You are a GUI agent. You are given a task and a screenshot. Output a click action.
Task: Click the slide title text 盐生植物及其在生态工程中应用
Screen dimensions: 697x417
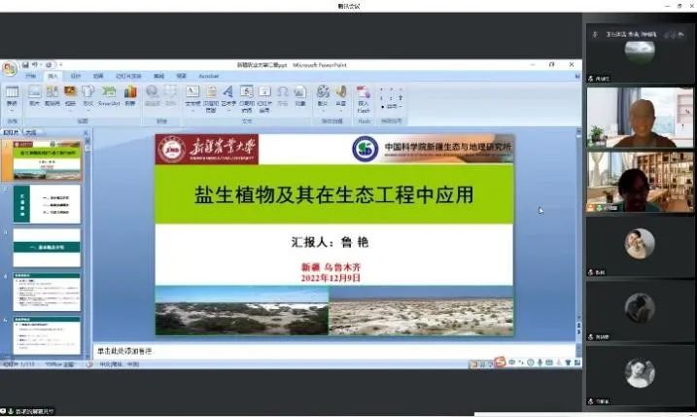pyautogui.click(x=333, y=194)
